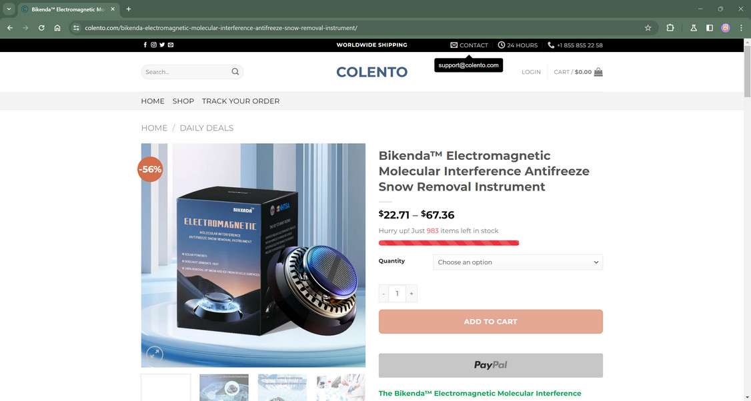This screenshot has width=751, height=401.
Task: Expand the Quantity 'Choose an option' dropdown
Action: tap(518, 262)
